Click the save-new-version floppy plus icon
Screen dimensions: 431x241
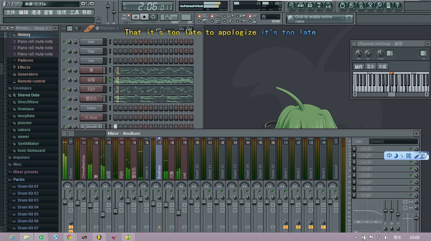coord(351,5)
